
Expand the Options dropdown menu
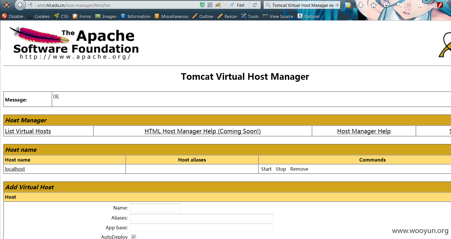(x=309, y=16)
